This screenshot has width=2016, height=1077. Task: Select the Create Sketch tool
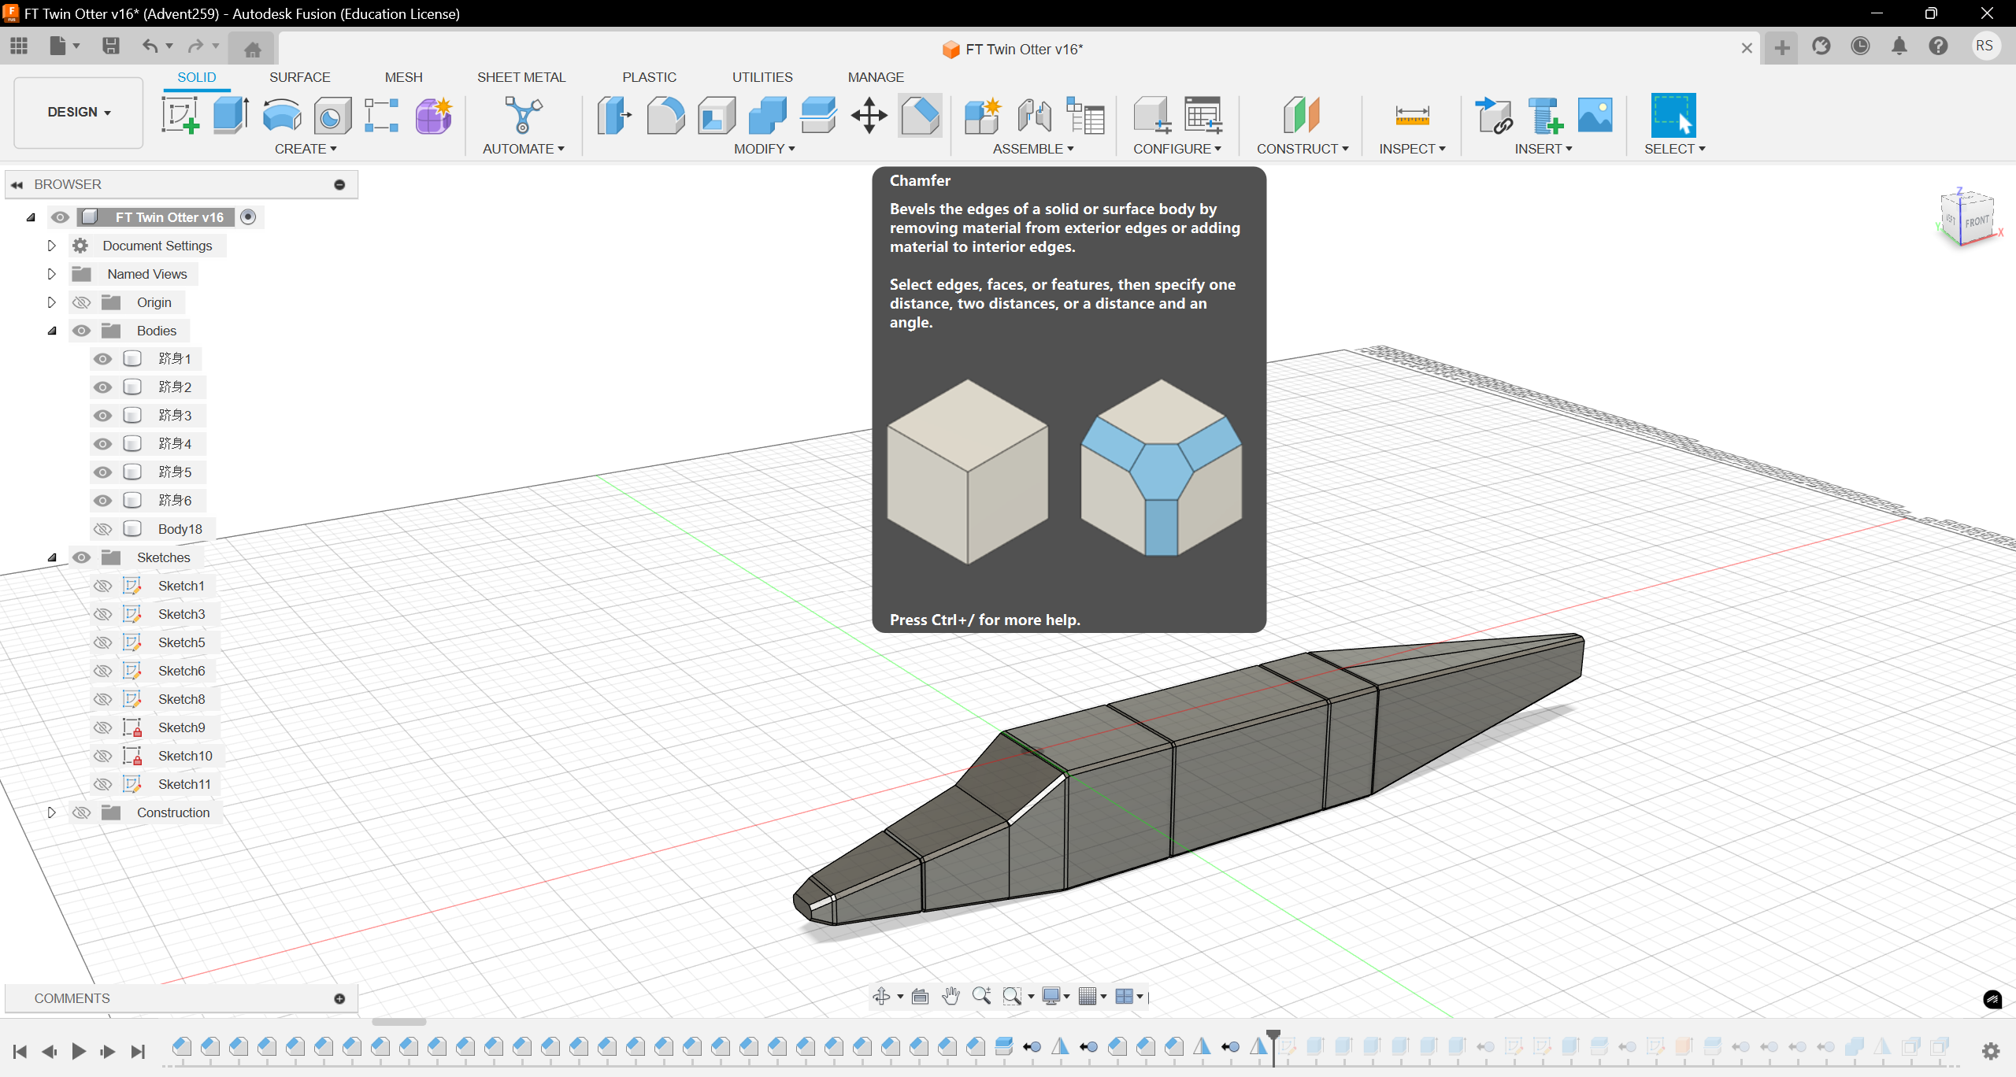click(180, 116)
